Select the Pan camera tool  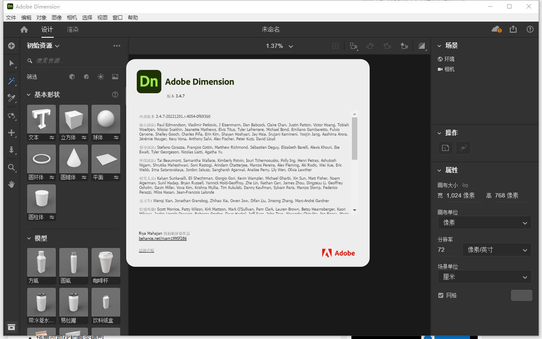coord(11,133)
